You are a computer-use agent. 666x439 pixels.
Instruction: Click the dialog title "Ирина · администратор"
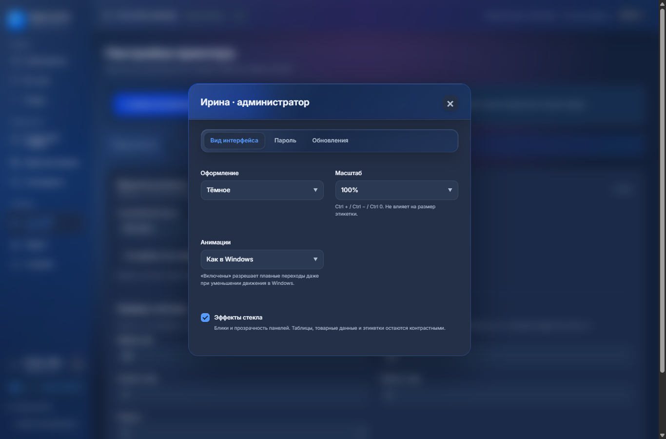pos(255,102)
